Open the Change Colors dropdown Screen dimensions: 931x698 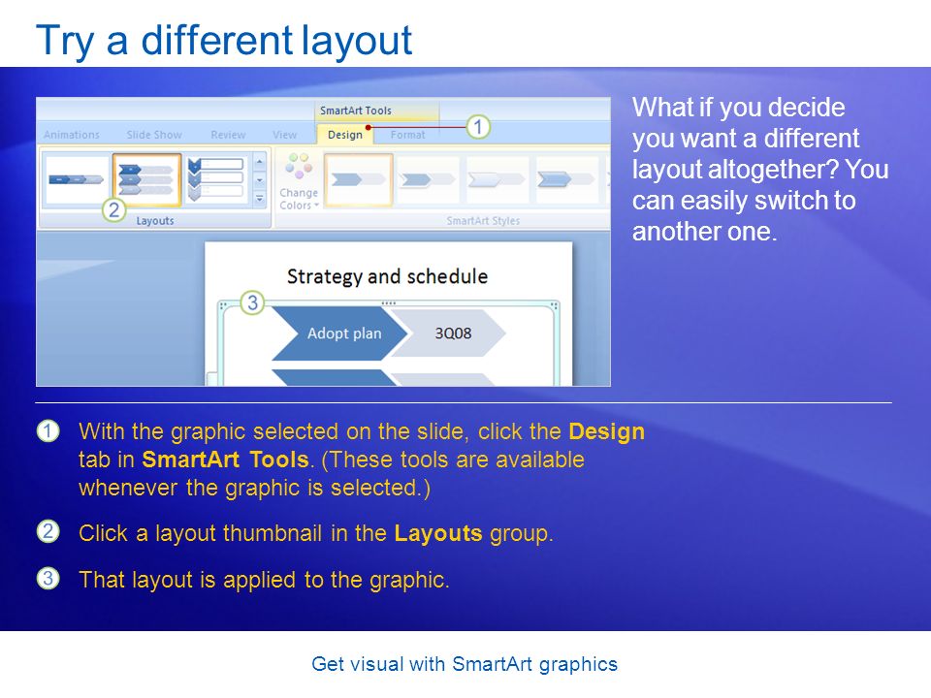coord(299,199)
